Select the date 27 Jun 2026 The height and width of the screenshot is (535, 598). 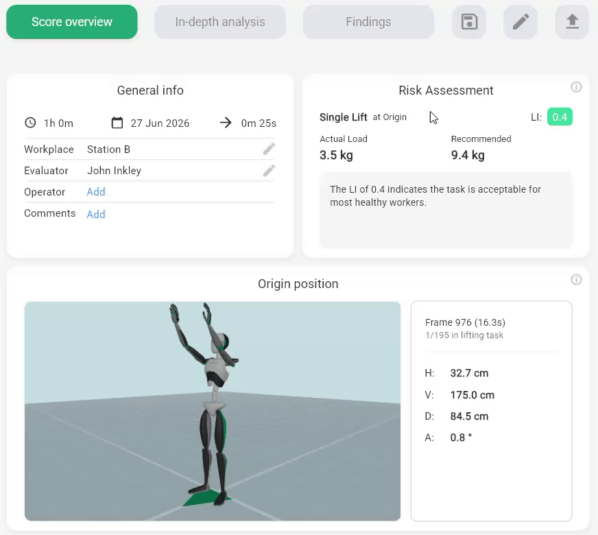[160, 123]
